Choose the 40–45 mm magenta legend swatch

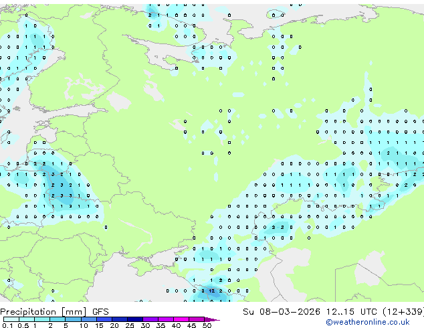click(181, 319)
